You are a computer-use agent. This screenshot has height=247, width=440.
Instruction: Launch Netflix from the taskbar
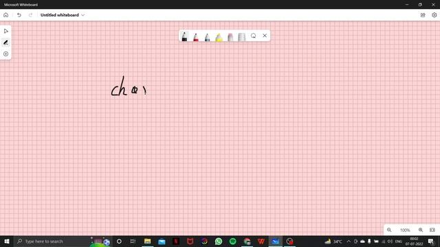pos(176,241)
